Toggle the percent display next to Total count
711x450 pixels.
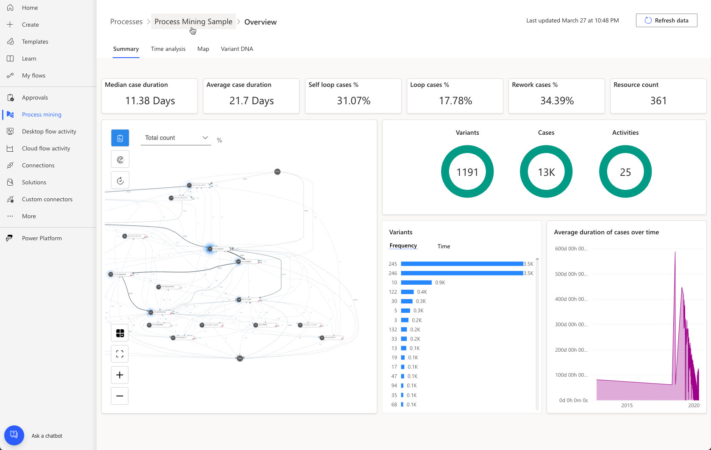coord(219,140)
